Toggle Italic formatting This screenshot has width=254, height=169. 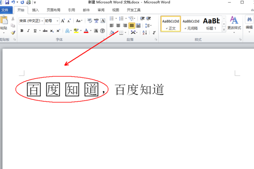(28, 31)
